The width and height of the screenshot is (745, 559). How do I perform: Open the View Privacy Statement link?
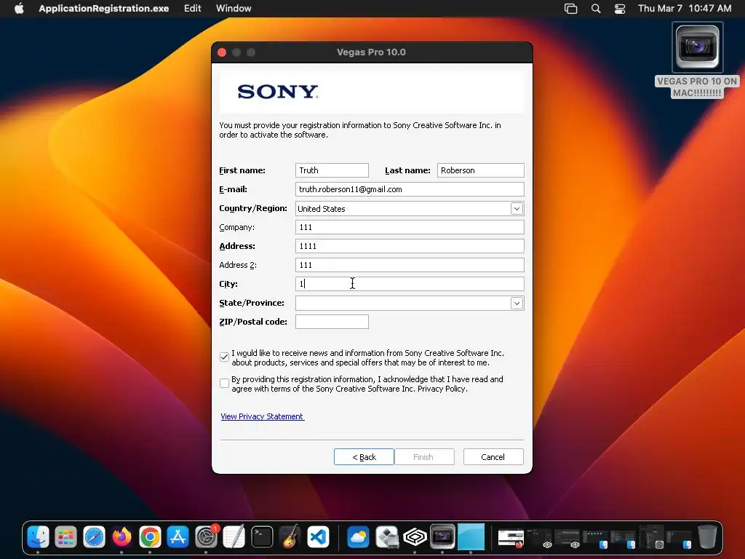(x=262, y=416)
